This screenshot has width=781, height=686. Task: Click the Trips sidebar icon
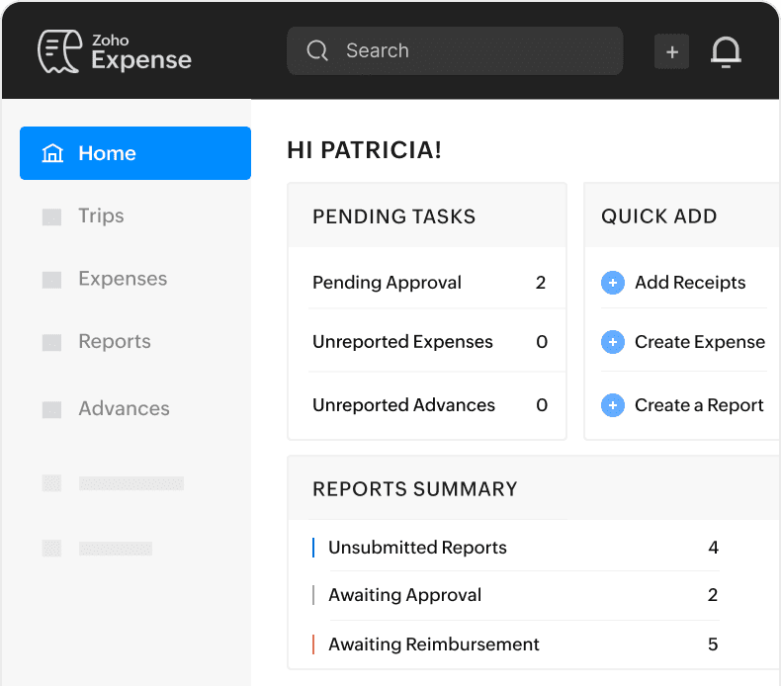[x=51, y=216]
